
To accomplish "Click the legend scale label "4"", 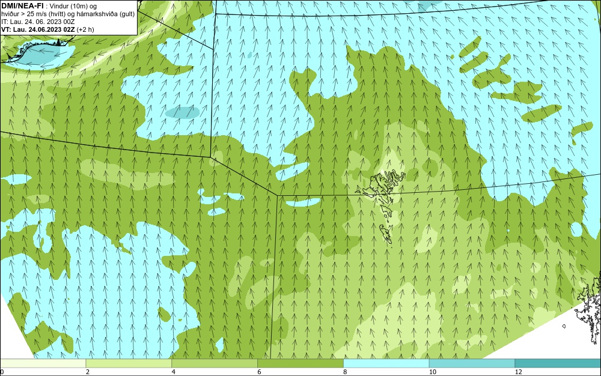I will tap(174, 372).
